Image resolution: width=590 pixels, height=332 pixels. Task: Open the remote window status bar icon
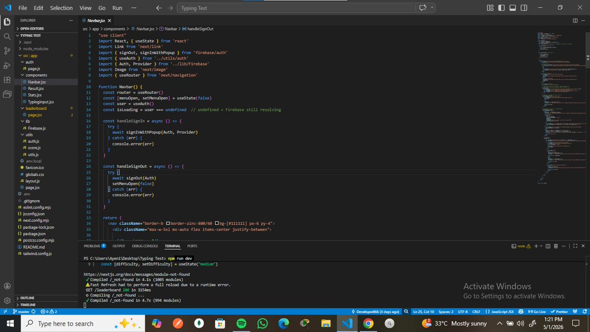click(4, 311)
